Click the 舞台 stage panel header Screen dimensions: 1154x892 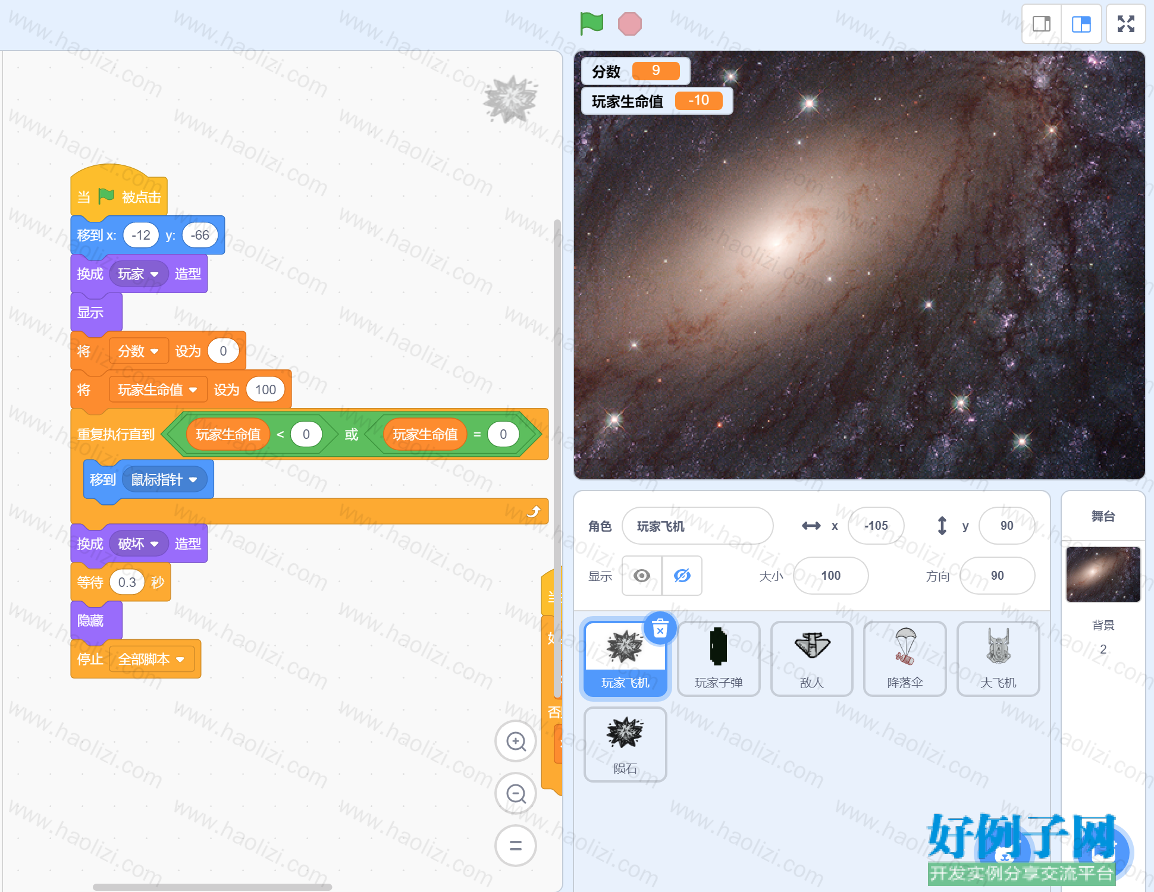point(1103,516)
